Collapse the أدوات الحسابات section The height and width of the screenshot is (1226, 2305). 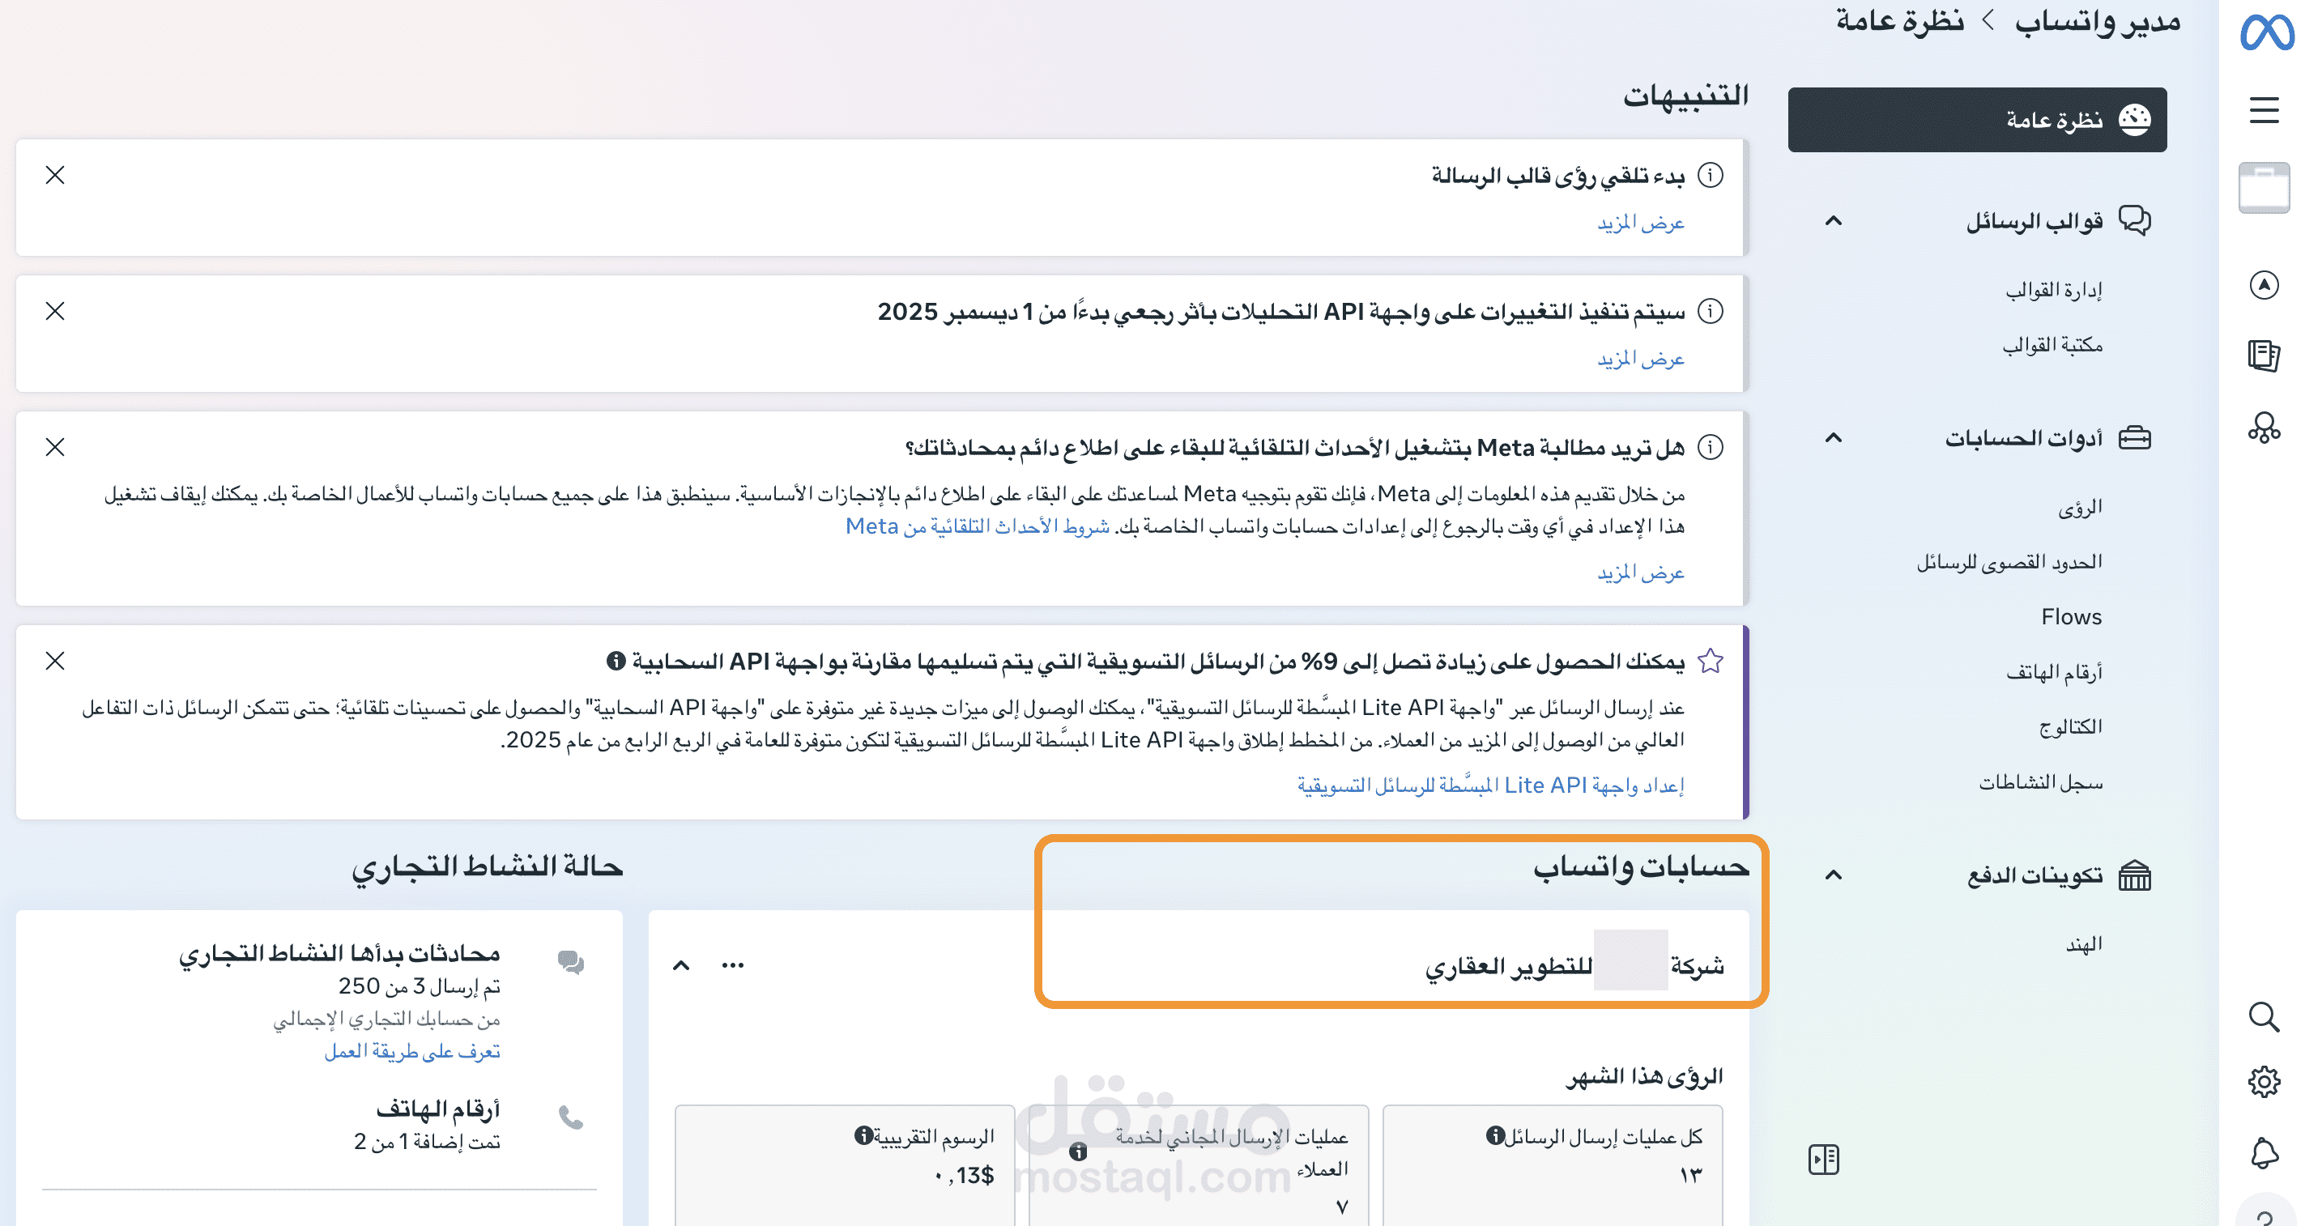[1834, 437]
